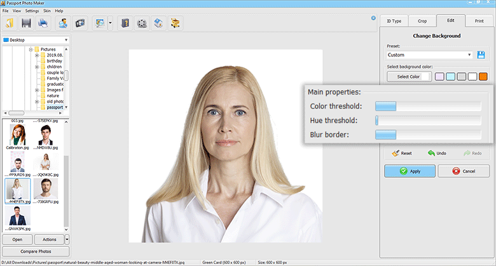Switch to the Print tab

click(x=479, y=21)
